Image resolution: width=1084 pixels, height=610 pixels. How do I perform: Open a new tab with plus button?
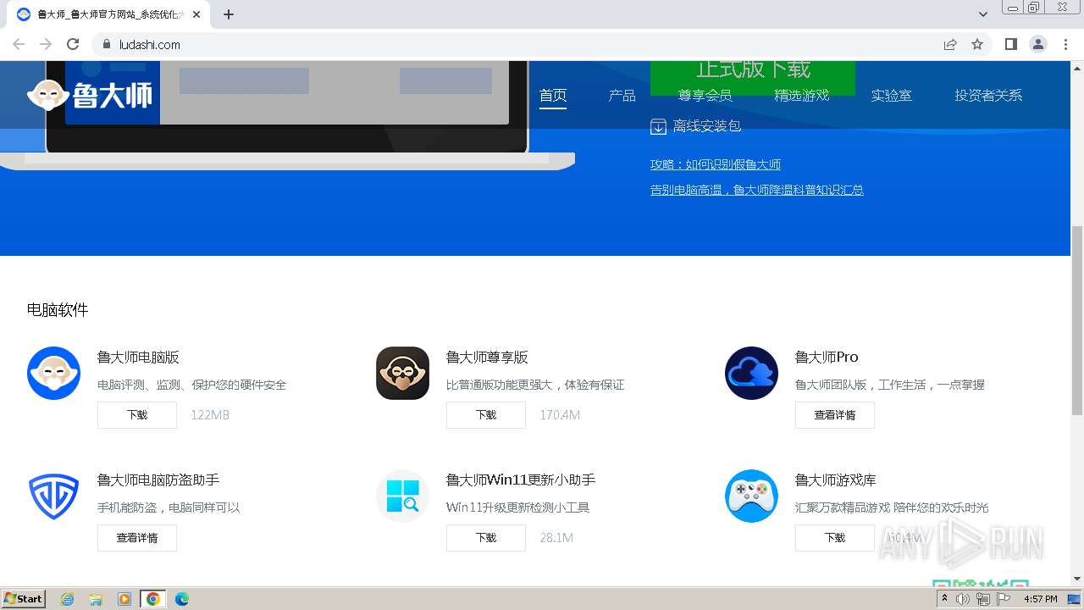pos(229,14)
